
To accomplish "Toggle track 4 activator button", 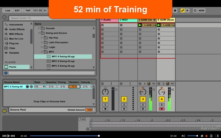I will coord(162,99).
